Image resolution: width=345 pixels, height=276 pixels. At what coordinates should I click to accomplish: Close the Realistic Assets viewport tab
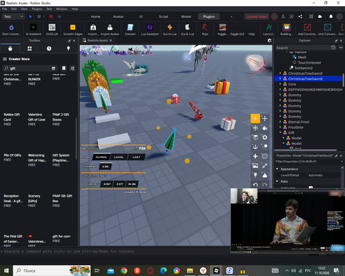click(110, 41)
